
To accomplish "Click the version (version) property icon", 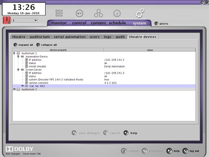I will tap(26, 83).
